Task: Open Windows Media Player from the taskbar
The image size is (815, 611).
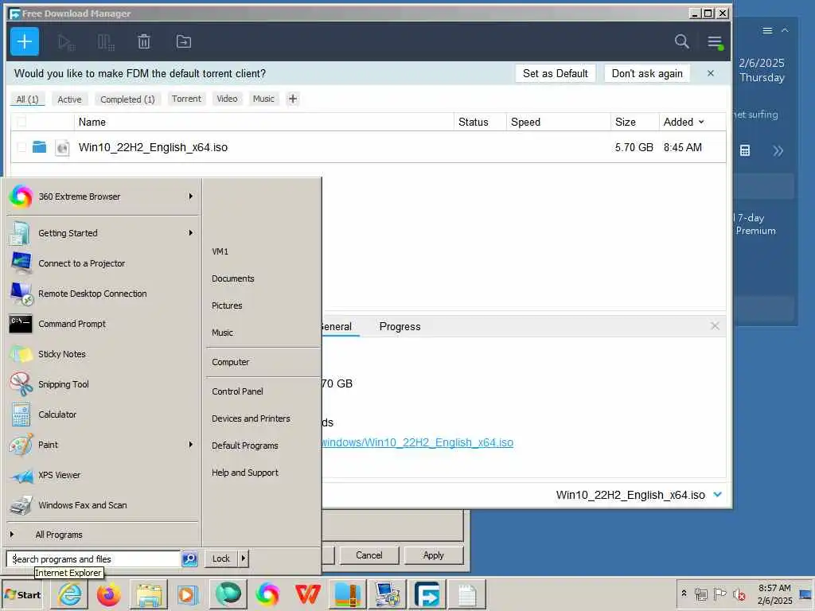Action: (x=188, y=594)
